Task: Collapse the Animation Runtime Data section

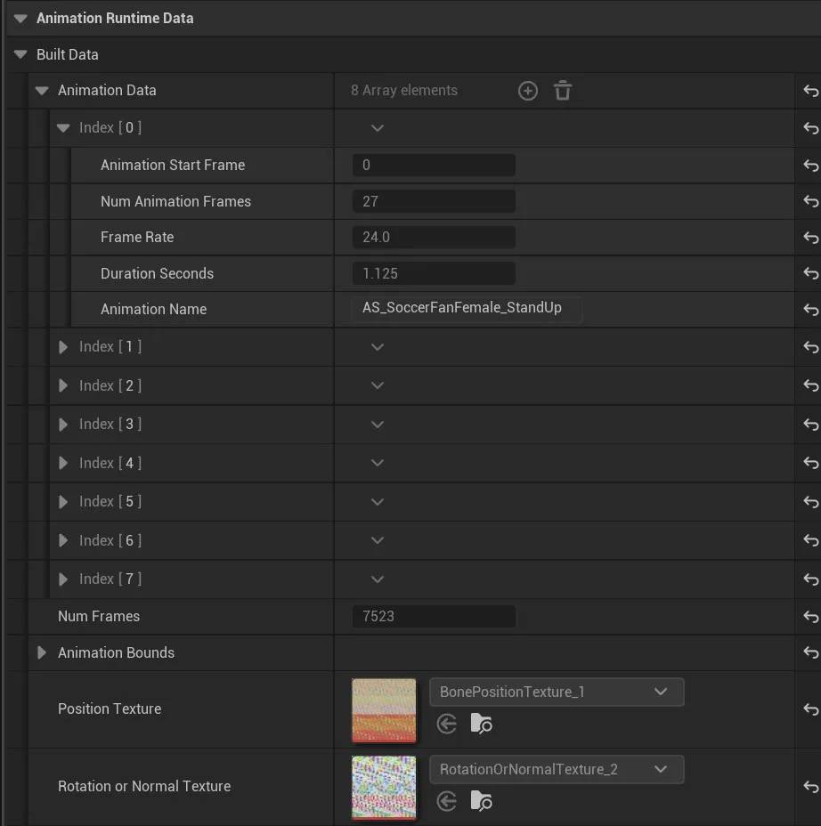Action: (20, 18)
